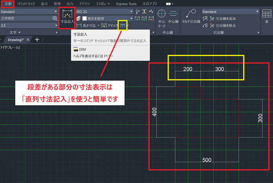273x183 pixels.
Task: Select the dimension jogged line icon
Action: pyautogui.click(x=151, y=12)
